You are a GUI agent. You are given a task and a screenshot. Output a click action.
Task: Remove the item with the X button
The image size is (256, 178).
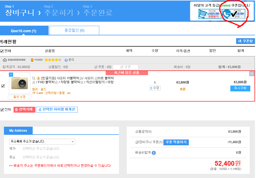(252, 74)
